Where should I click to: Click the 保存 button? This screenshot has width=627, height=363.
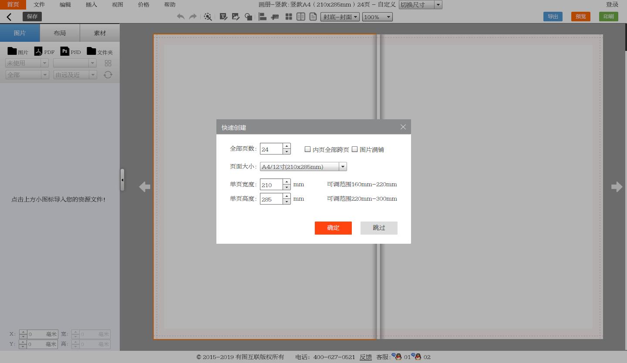[32, 17]
